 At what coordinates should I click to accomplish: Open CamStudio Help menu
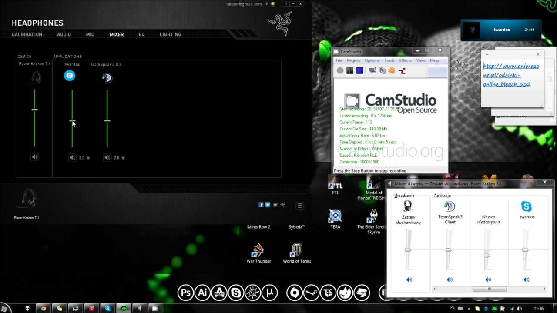[434, 60]
